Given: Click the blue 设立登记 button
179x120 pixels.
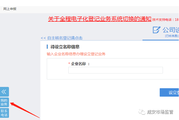Looking at the screenshot, I should [169, 92].
